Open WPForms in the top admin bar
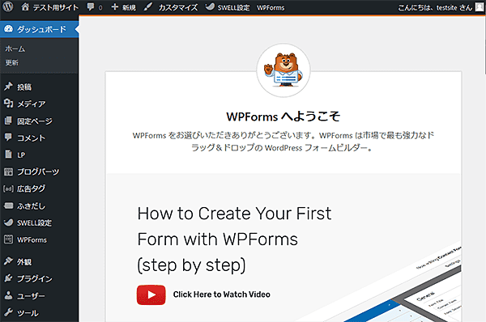 pos(271,7)
